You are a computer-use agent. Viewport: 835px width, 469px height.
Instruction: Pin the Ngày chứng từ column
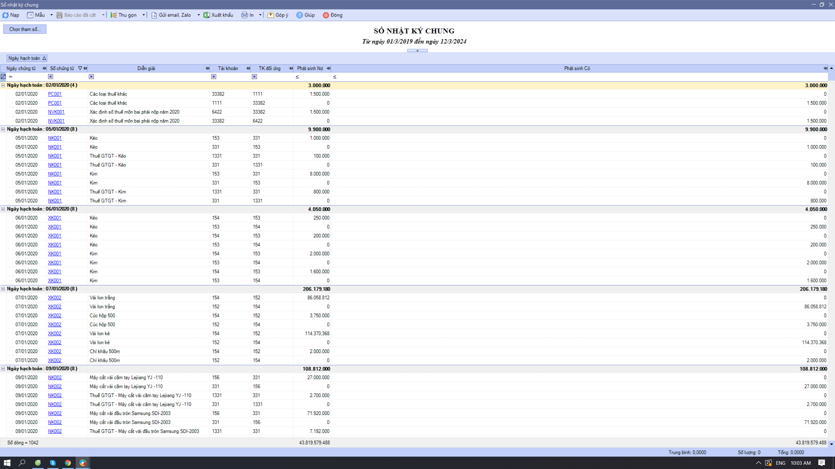tap(44, 68)
